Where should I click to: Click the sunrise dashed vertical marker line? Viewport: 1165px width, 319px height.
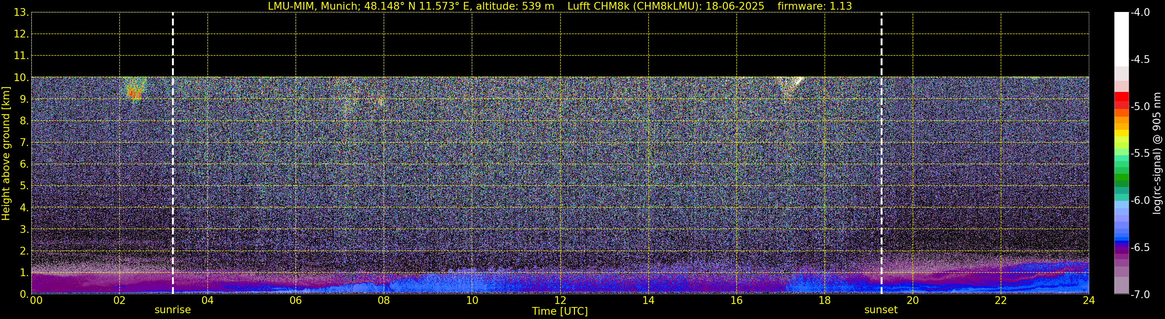(173, 153)
